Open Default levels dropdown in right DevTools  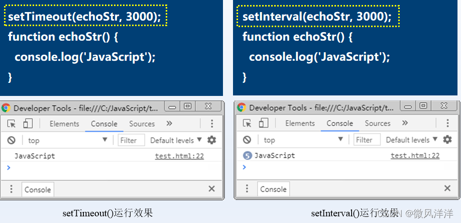[x=412, y=140]
